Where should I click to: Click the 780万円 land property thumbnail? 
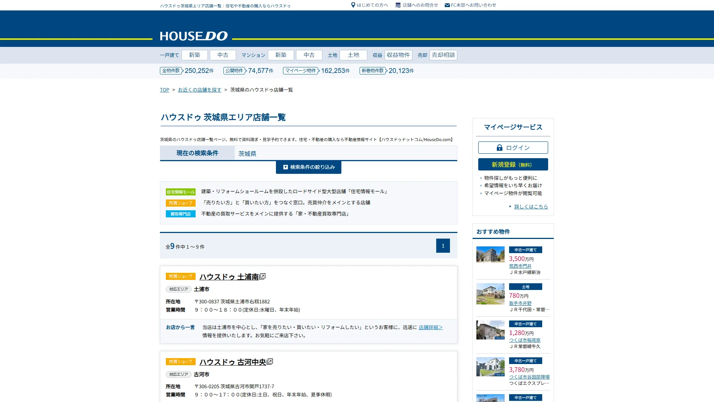pos(491,294)
